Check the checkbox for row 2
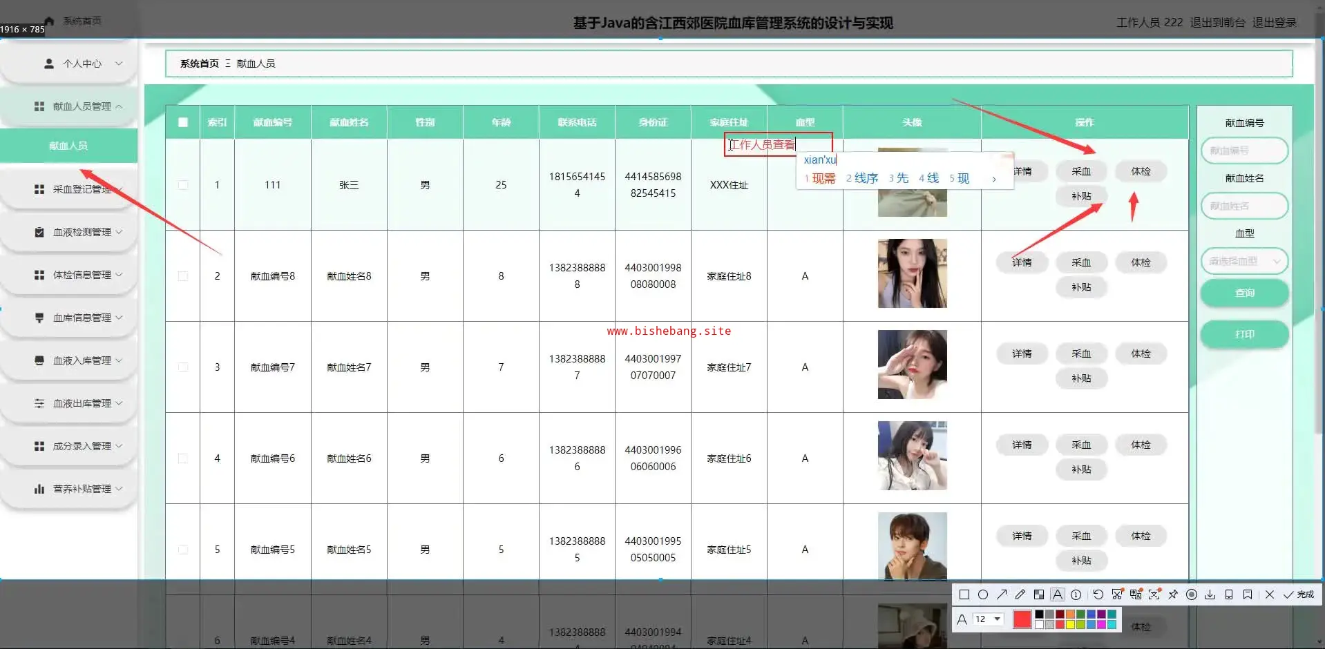Screen dimensions: 1325x649 pyautogui.click(x=183, y=276)
